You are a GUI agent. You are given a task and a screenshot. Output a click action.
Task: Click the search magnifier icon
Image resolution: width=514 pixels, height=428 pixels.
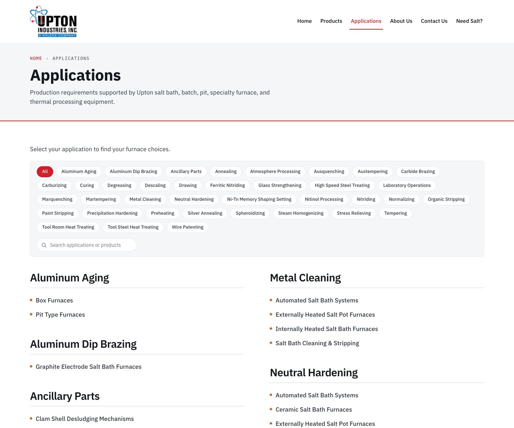(x=44, y=245)
